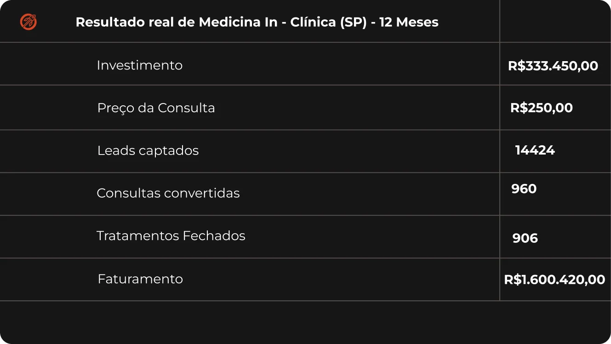Image resolution: width=611 pixels, height=344 pixels.
Task: Click the R$1.600.420,00 revenue value
Action: [x=554, y=280]
